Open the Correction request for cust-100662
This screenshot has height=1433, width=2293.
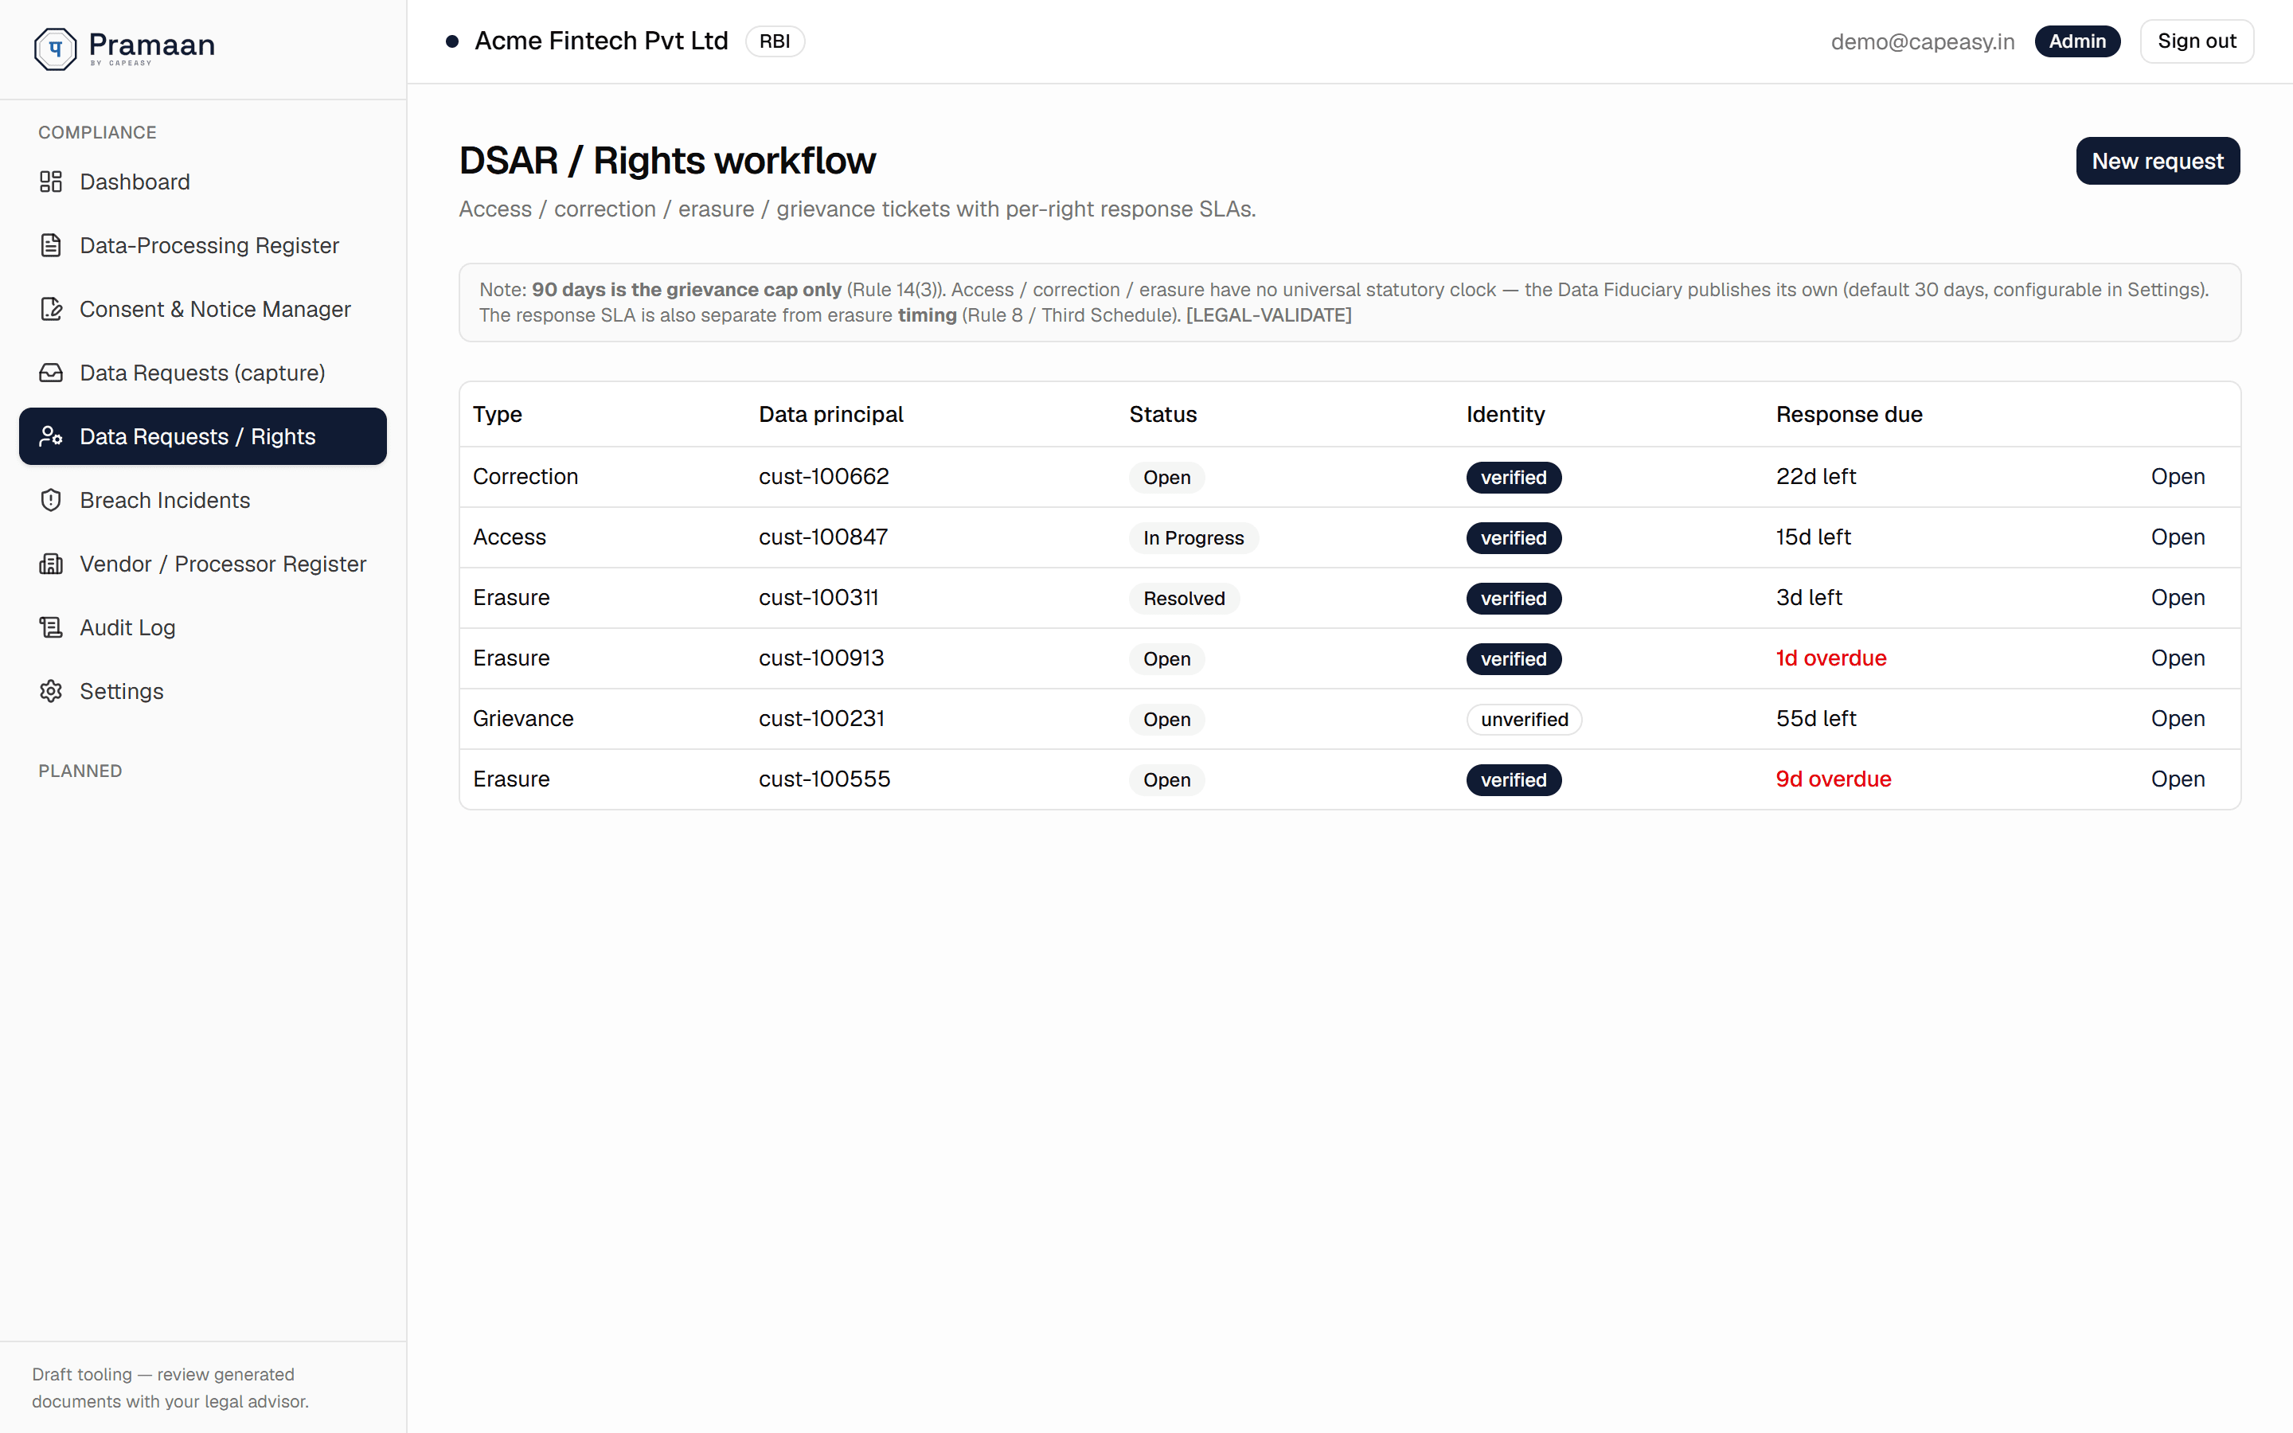(x=2178, y=477)
